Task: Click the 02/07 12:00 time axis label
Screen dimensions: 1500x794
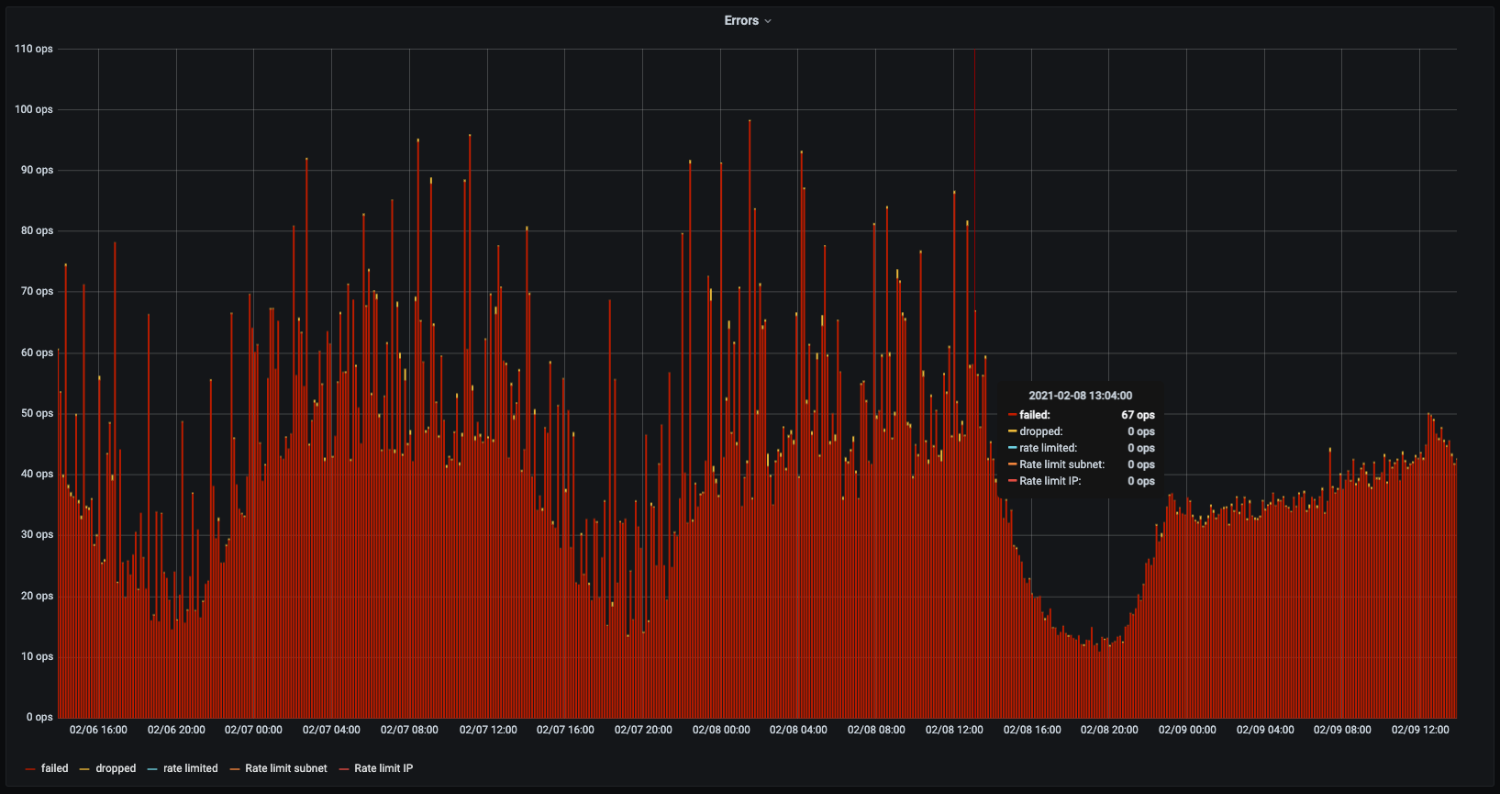Action: tap(488, 730)
